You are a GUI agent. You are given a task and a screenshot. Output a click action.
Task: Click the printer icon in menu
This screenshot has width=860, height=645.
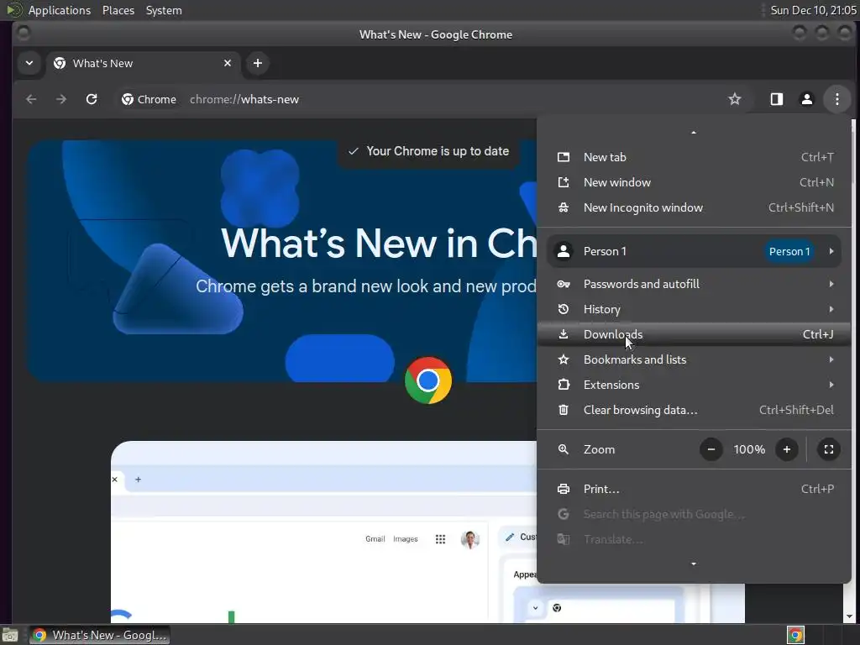click(x=564, y=490)
